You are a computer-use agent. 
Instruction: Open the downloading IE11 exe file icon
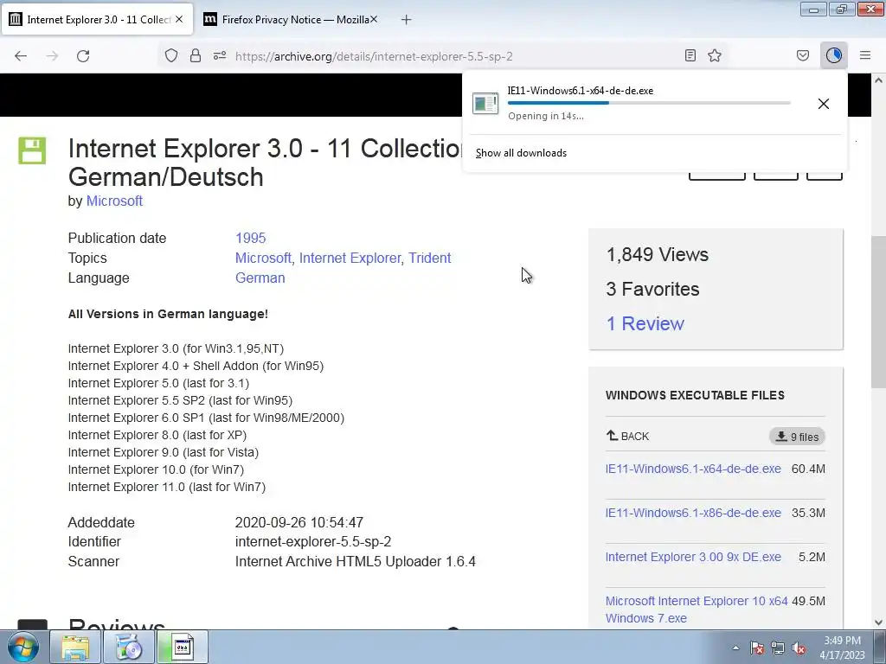(x=485, y=104)
